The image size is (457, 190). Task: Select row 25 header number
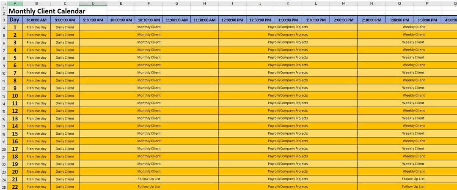[x=4, y=187]
